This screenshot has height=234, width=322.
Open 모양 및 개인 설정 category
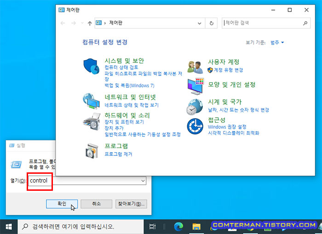pyautogui.click(x=232, y=85)
